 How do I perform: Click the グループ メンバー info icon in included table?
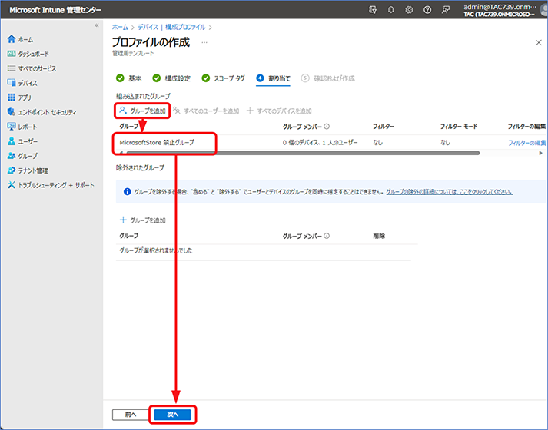point(327,127)
